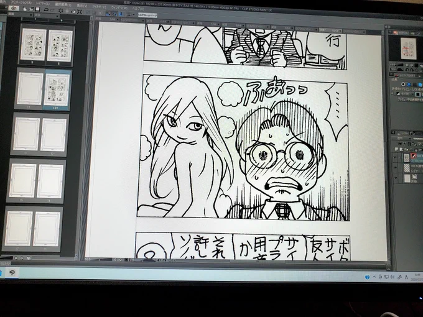
Task: Open the CLIP STUDIO launcher icon
Action: coord(13,8)
